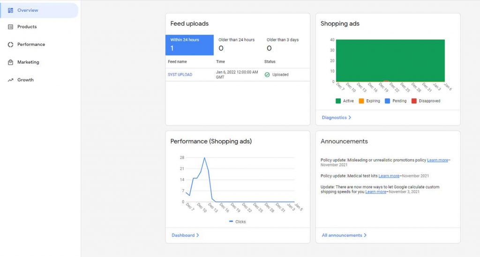Click the Pending legend label
The image size is (480, 257).
coord(399,101)
